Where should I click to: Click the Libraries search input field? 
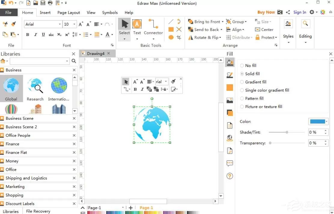pos(40,61)
